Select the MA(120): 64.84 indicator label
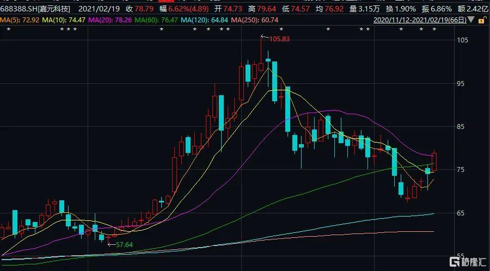This screenshot has height=271, width=490. coord(205,20)
